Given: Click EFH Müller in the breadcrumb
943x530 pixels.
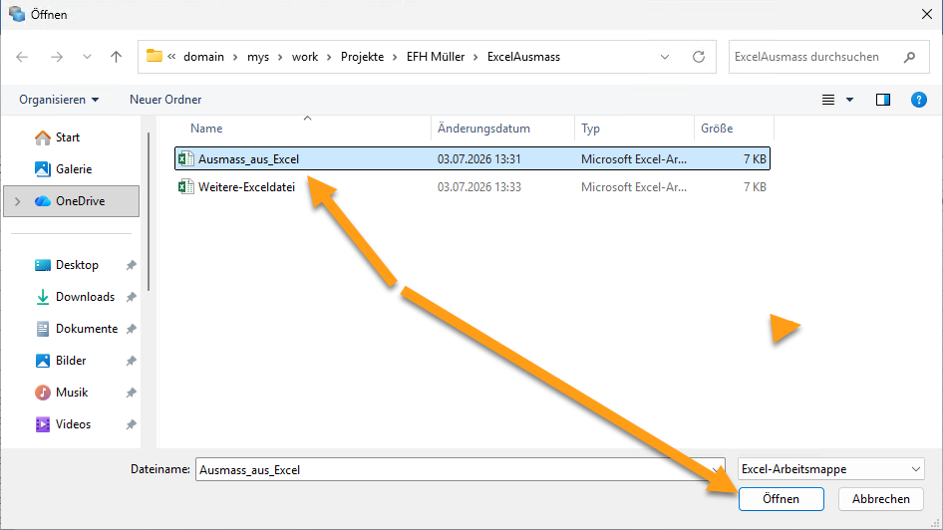Looking at the screenshot, I should tap(436, 57).
